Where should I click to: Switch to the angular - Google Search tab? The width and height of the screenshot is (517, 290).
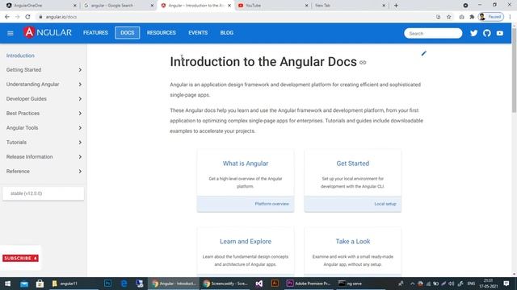pos(116,6)
